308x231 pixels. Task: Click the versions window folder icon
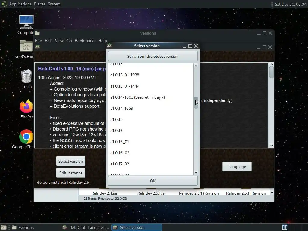pos(37,33)
